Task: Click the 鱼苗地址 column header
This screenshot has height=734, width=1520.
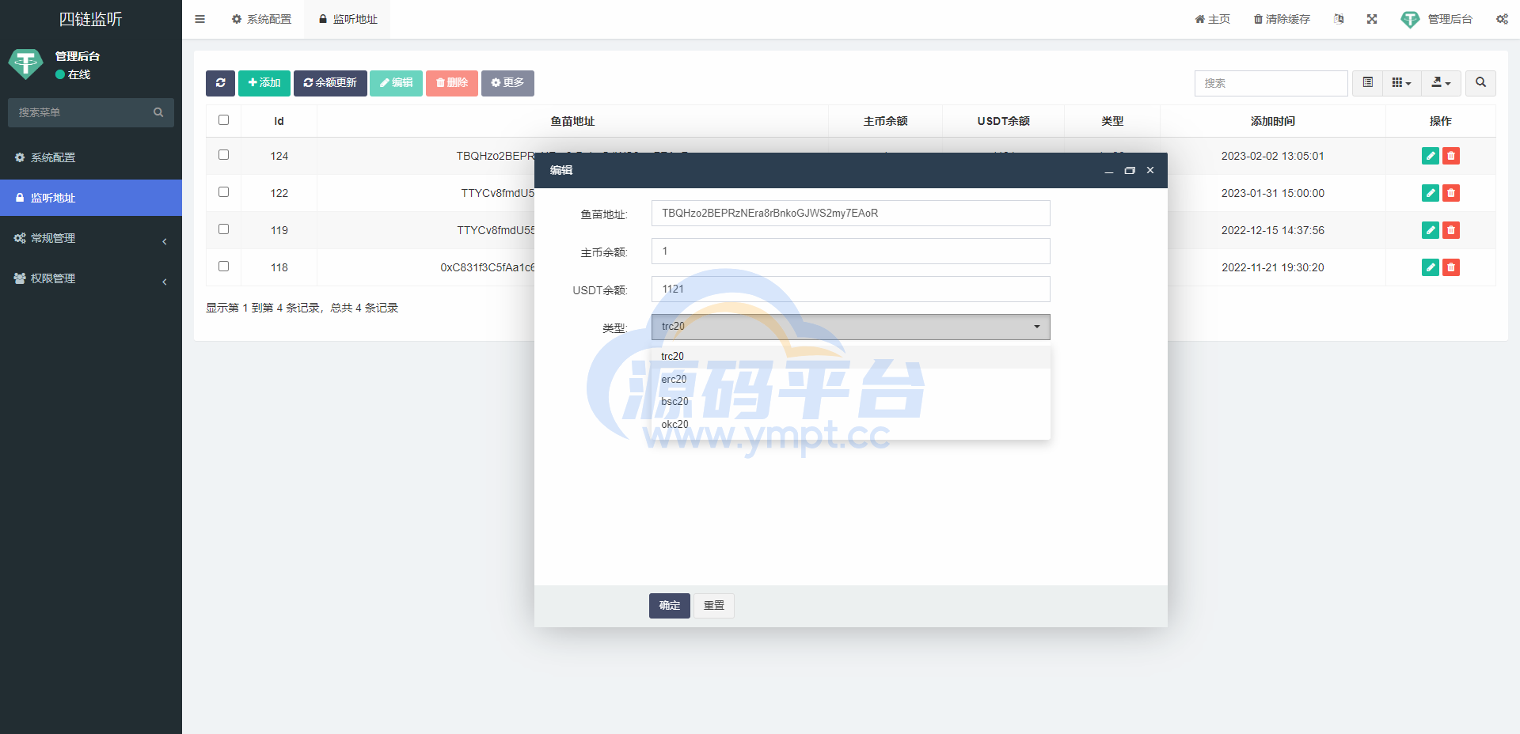Action: click(x=572, y=121)
